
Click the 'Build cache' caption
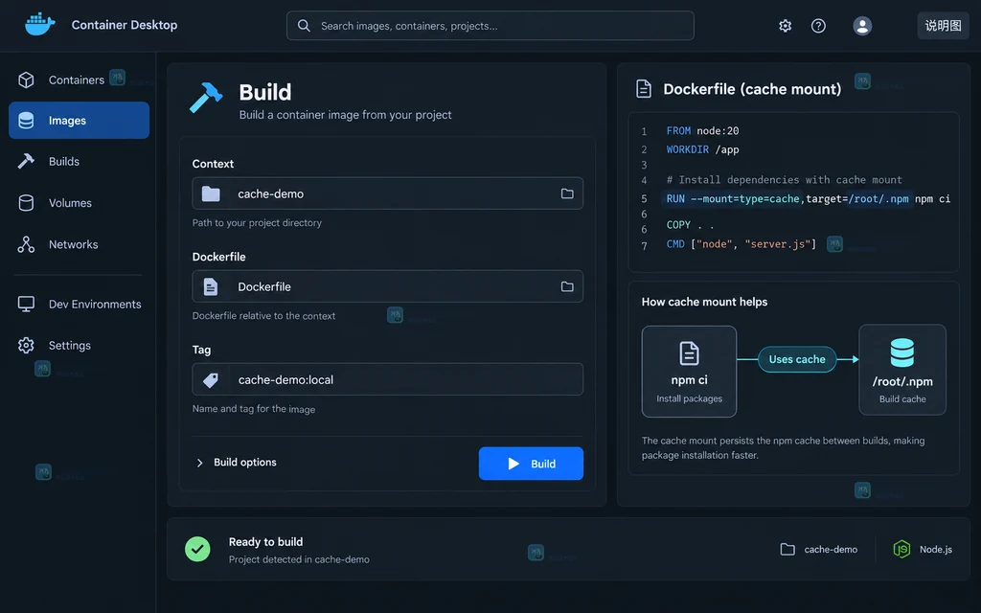[902, 399]
